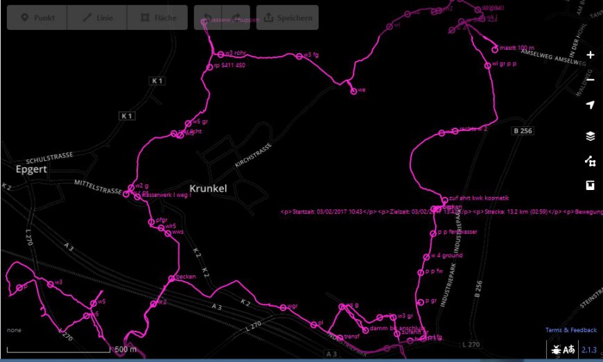Screen dimensions: 603x362
Task: Select waypoint marker 'pfgr'
Action: (152, 222)
